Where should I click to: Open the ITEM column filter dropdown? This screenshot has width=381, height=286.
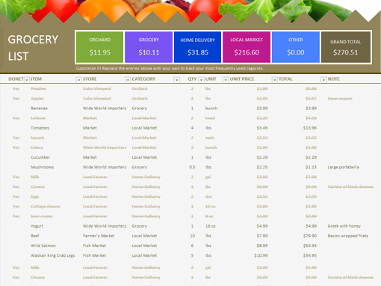(x=78, y=79)
